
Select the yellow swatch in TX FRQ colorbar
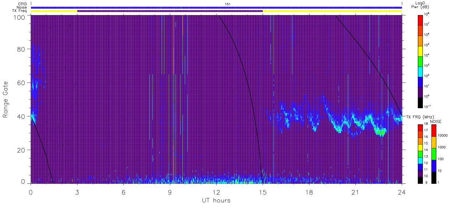(x=420, y=147)
